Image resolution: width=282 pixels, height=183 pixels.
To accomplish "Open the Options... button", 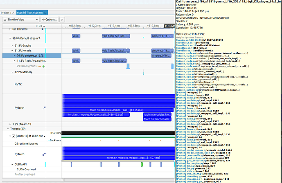I will (49, 20).
